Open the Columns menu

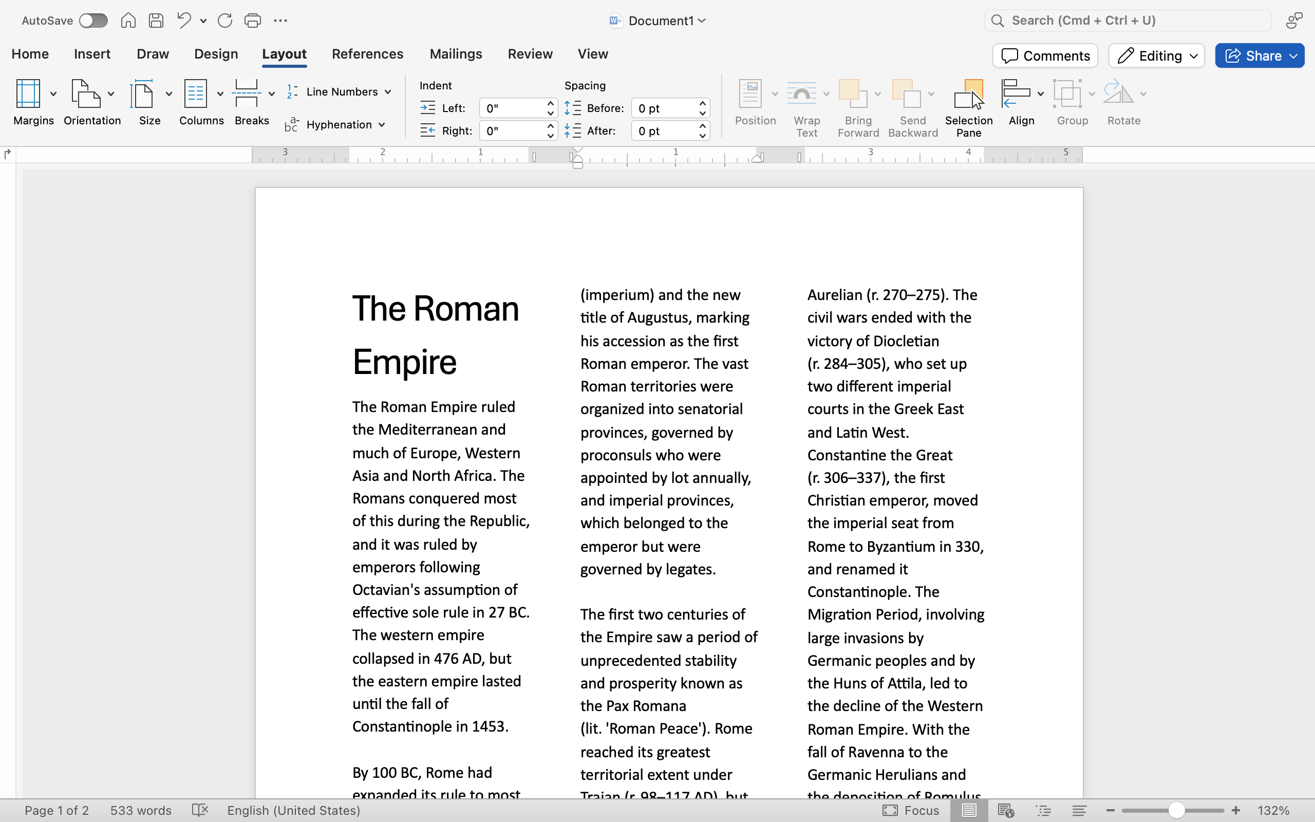(x=201, y=102)
